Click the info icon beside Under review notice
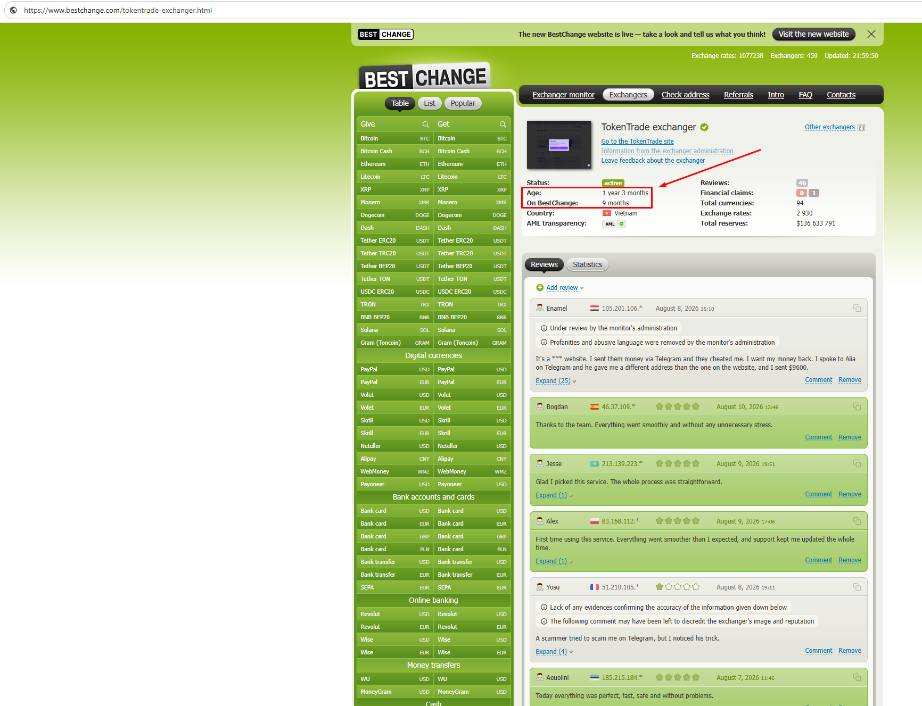 [x=544, y=328]
